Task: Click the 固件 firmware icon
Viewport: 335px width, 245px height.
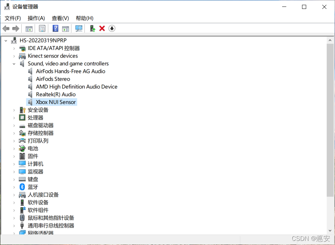Action: [x=22, y=156]
